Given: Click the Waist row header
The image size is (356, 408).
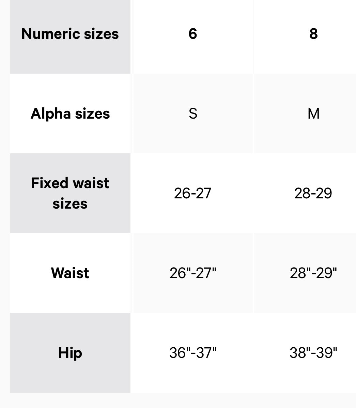Looking at the screenshot, I should (x=70, y=273).
